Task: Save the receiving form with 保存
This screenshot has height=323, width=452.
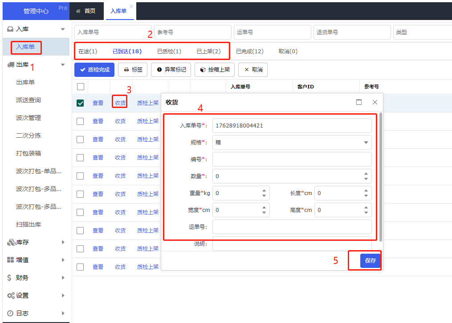Action: (x=371, y=261)
